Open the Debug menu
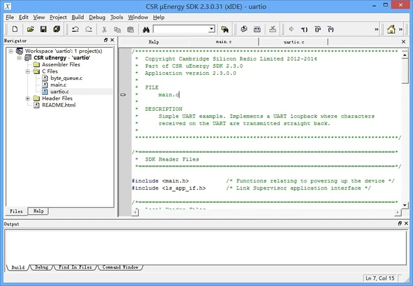413x286 pixels. pos(97,18)
